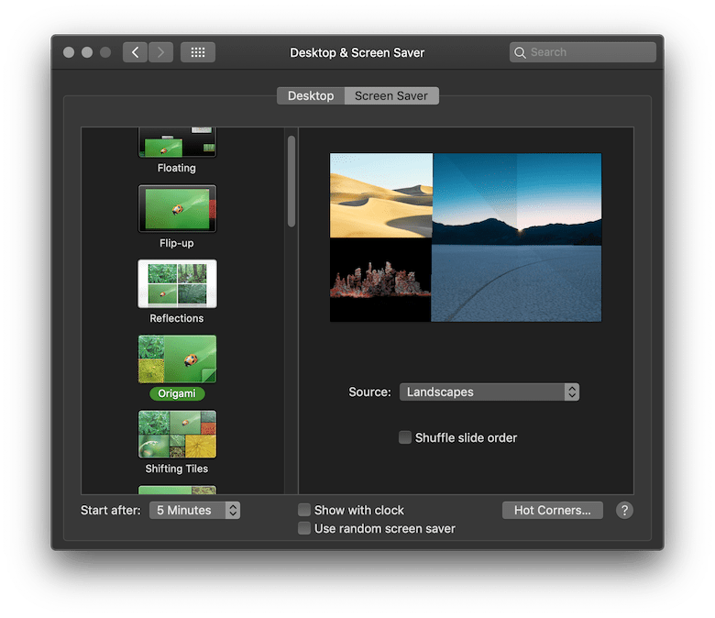Image resolution: width=715 pixels, height=618 pixels.
Task: Select the Floating screen saver thumbnail
Action: pos(178,142)
